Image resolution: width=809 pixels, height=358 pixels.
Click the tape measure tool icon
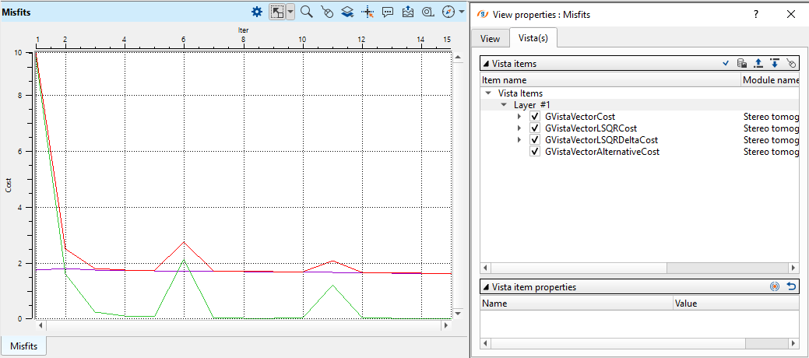tap(428, 12)
